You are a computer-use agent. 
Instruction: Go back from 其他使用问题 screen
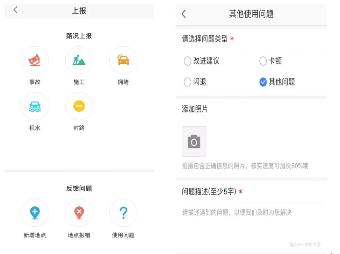tap(184, 14)
